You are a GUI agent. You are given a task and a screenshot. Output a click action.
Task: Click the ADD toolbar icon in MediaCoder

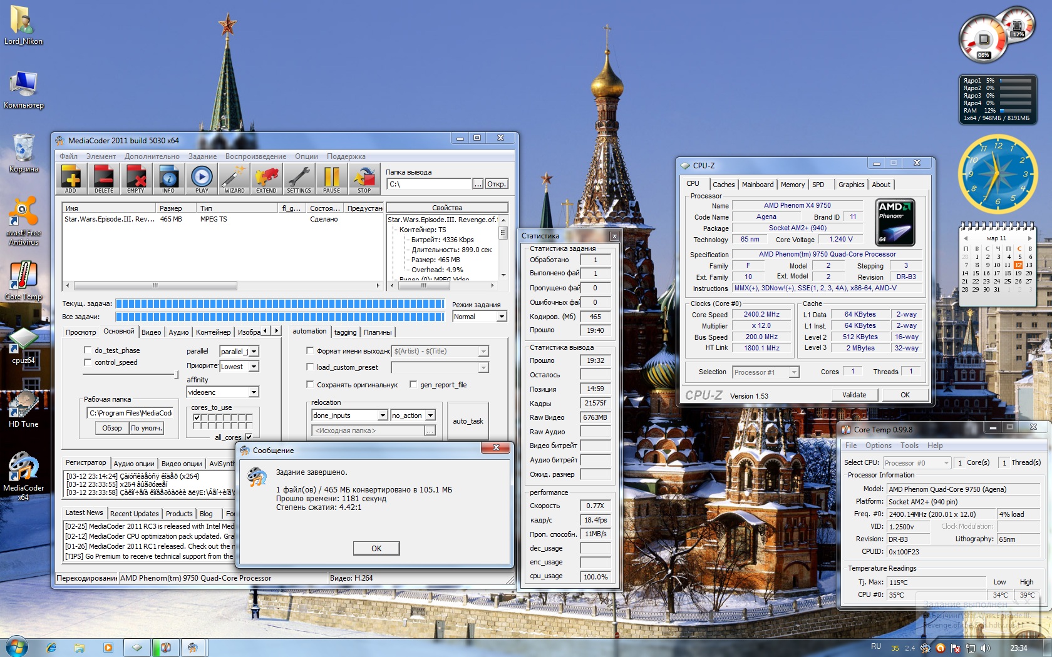(71, 179)
